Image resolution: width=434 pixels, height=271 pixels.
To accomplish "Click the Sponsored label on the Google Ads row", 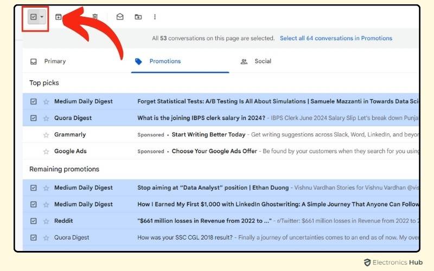I will (x=151, y=152).
